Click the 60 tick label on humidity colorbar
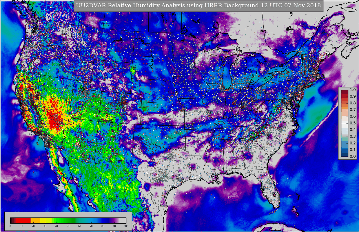This screenshot has width=359, height=232. pyautogui.click(x=80, y=226)
